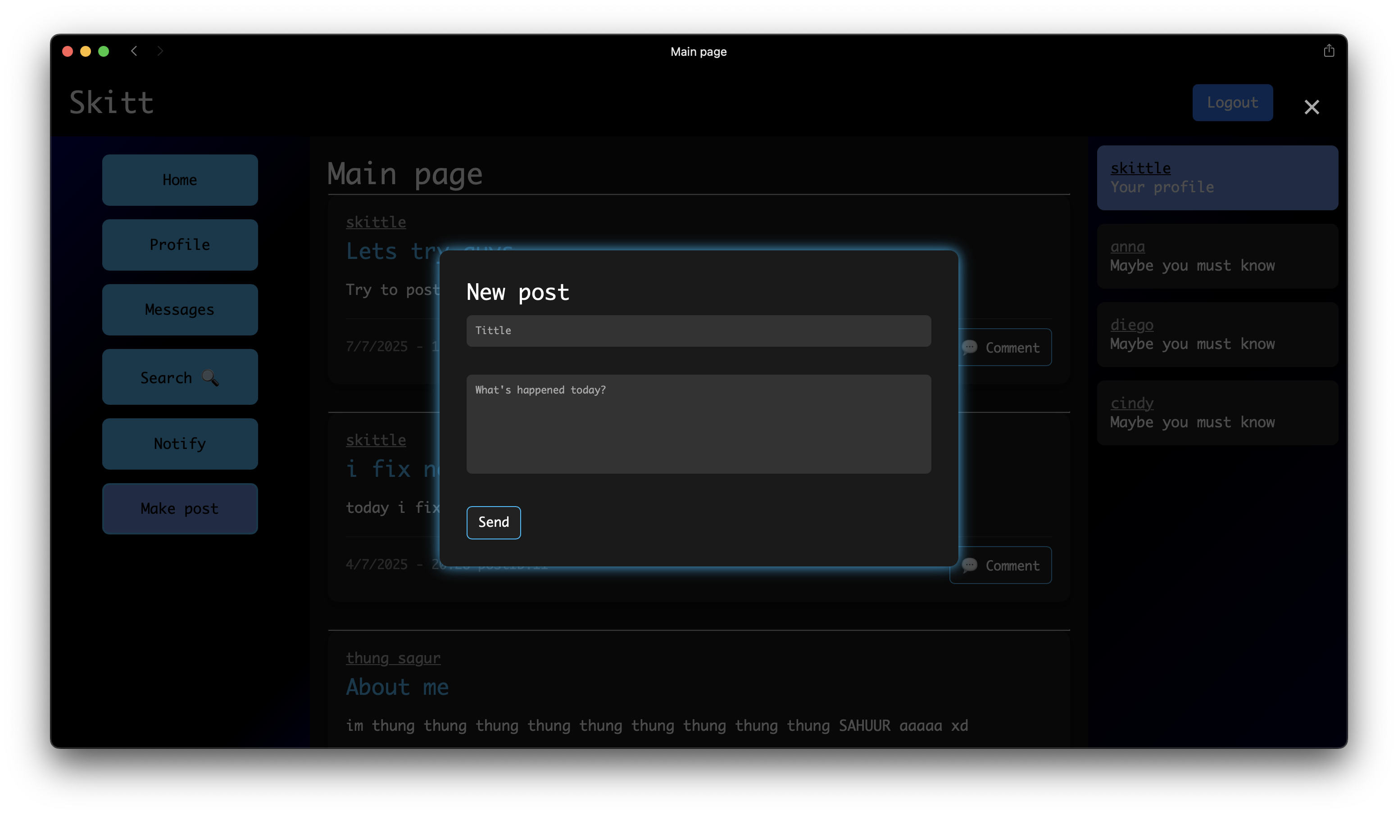Open the Messages sidebar item
The width and height of the screenshot is (1398, 815).
(x=180, y=310)
